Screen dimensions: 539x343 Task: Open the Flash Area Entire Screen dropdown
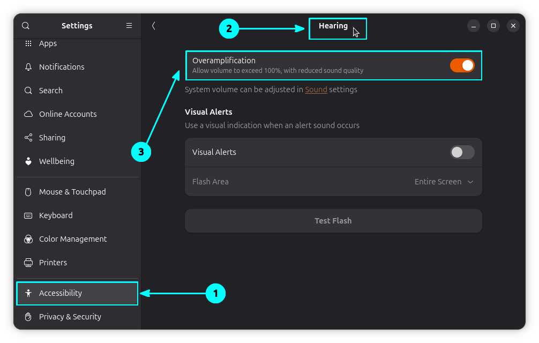pos(444,182)
